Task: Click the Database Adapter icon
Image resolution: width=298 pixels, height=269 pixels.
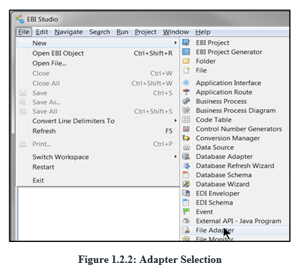Action: coord(186,156)
